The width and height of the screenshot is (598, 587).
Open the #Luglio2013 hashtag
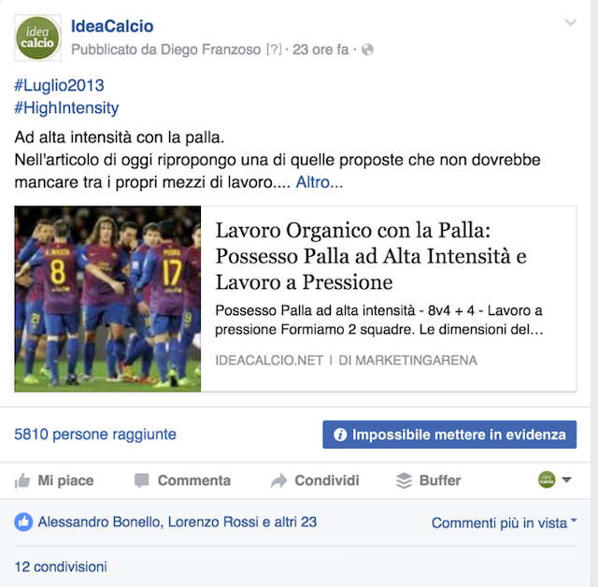pos(59,85)
